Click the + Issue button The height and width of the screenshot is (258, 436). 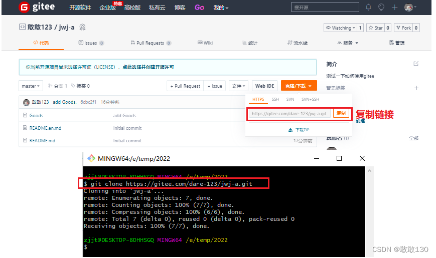click(215, 86)
